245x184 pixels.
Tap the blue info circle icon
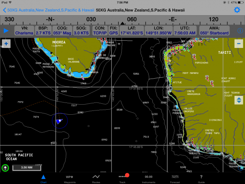click(240, 31)
